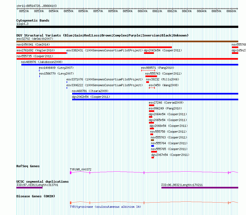Image resolution: width=246 pixels, height=215 pixels.
Task: Click the esv3450 thin red interval glyph
Action: coord(152,88)
